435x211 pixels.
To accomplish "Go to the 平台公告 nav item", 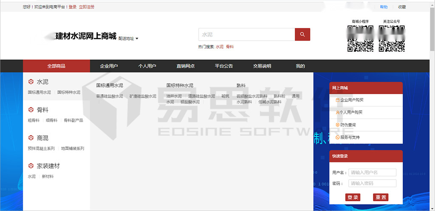I will 224,66.
